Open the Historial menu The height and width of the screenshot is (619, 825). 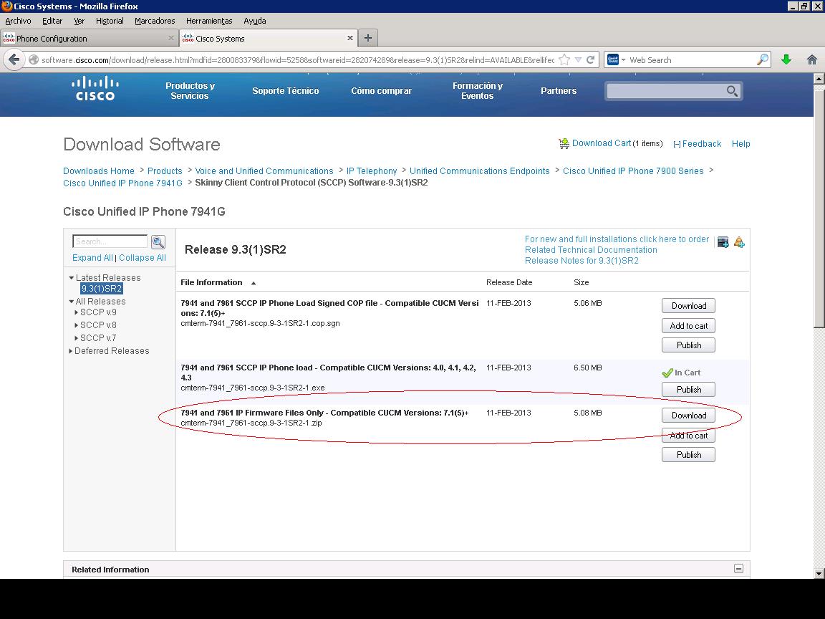(x=110, y=21)
